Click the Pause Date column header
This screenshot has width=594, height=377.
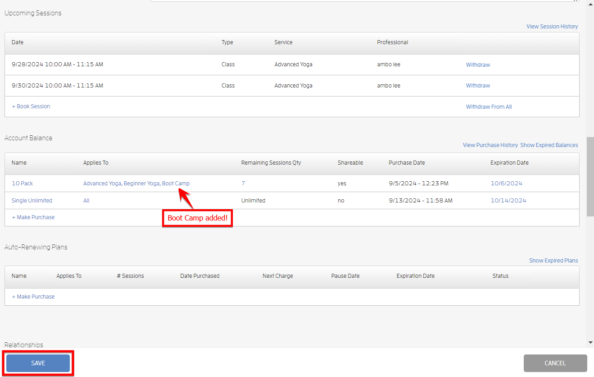[345, 276]
